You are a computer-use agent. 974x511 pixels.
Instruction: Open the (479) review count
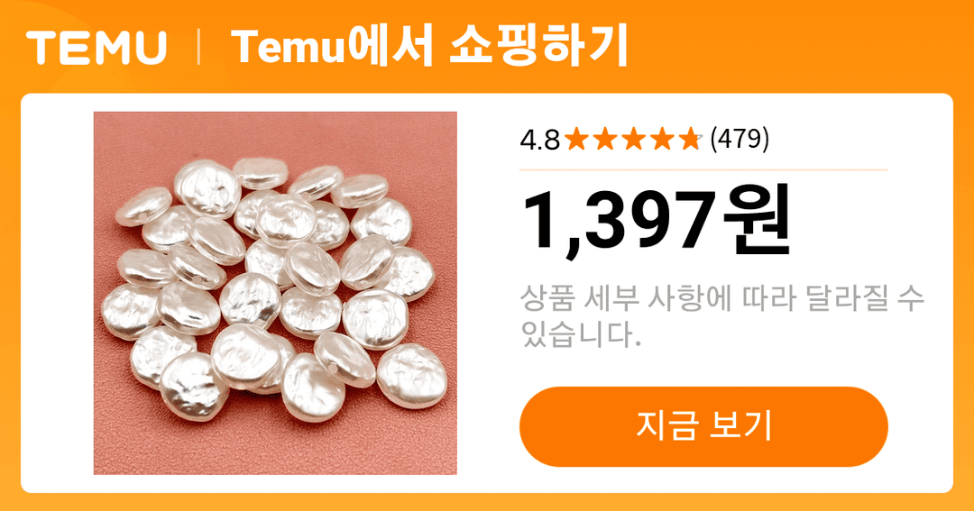(740, 139)
